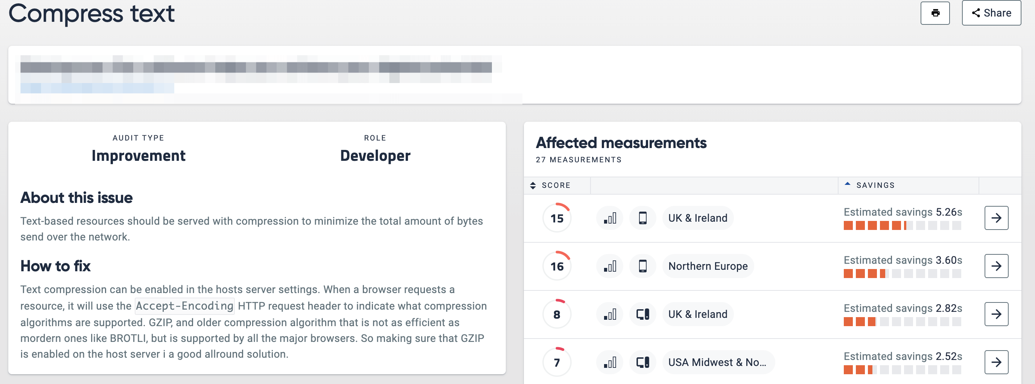Select the Northern Europe region tag

[708, 266]
